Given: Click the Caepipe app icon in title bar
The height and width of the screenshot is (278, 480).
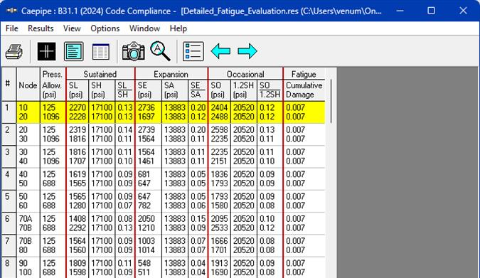Looking at the screenshot, I should click(x=11, y=11).
